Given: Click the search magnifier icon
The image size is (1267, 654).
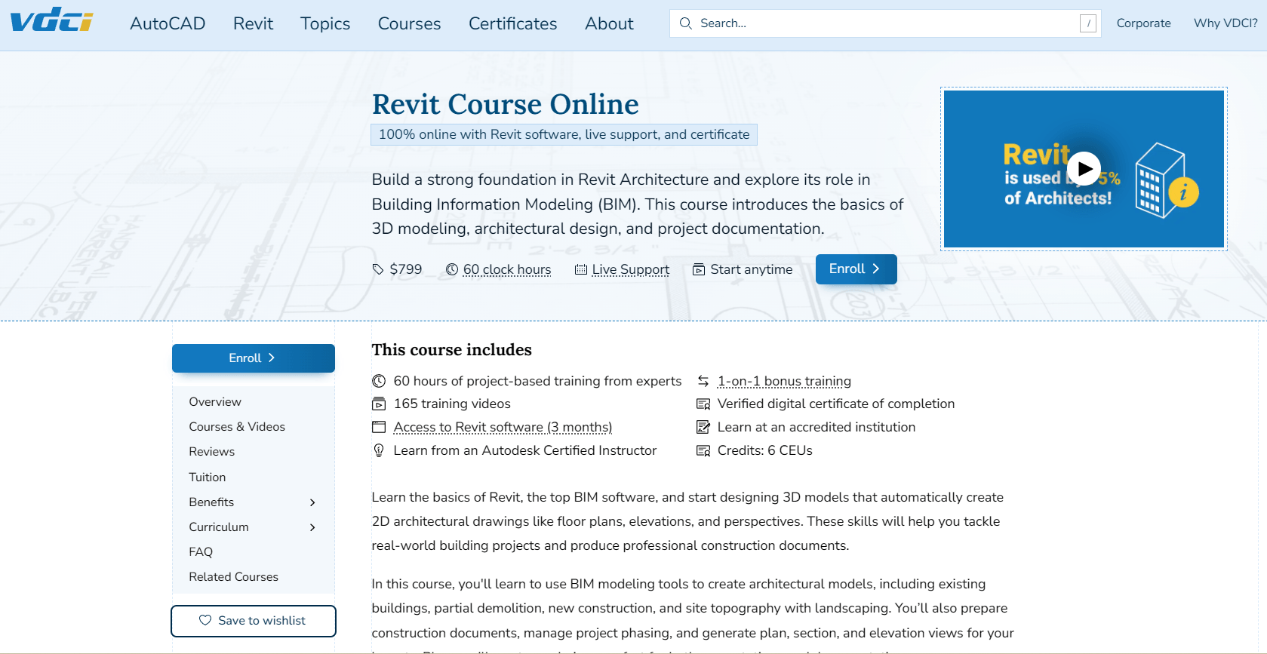Looking at the screenshot, I should [685, 23].
